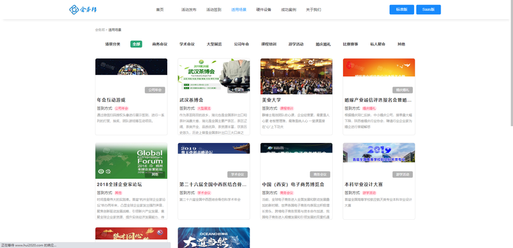513x248 pixels.
Task: Click gray 商务会议 badge on 电子商务博览会 card
Action: point(320,174)
